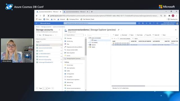The image size is (180, 101).
Task: Open Data migration menu item
Action: pyautogui.click(x=71, y=53)
